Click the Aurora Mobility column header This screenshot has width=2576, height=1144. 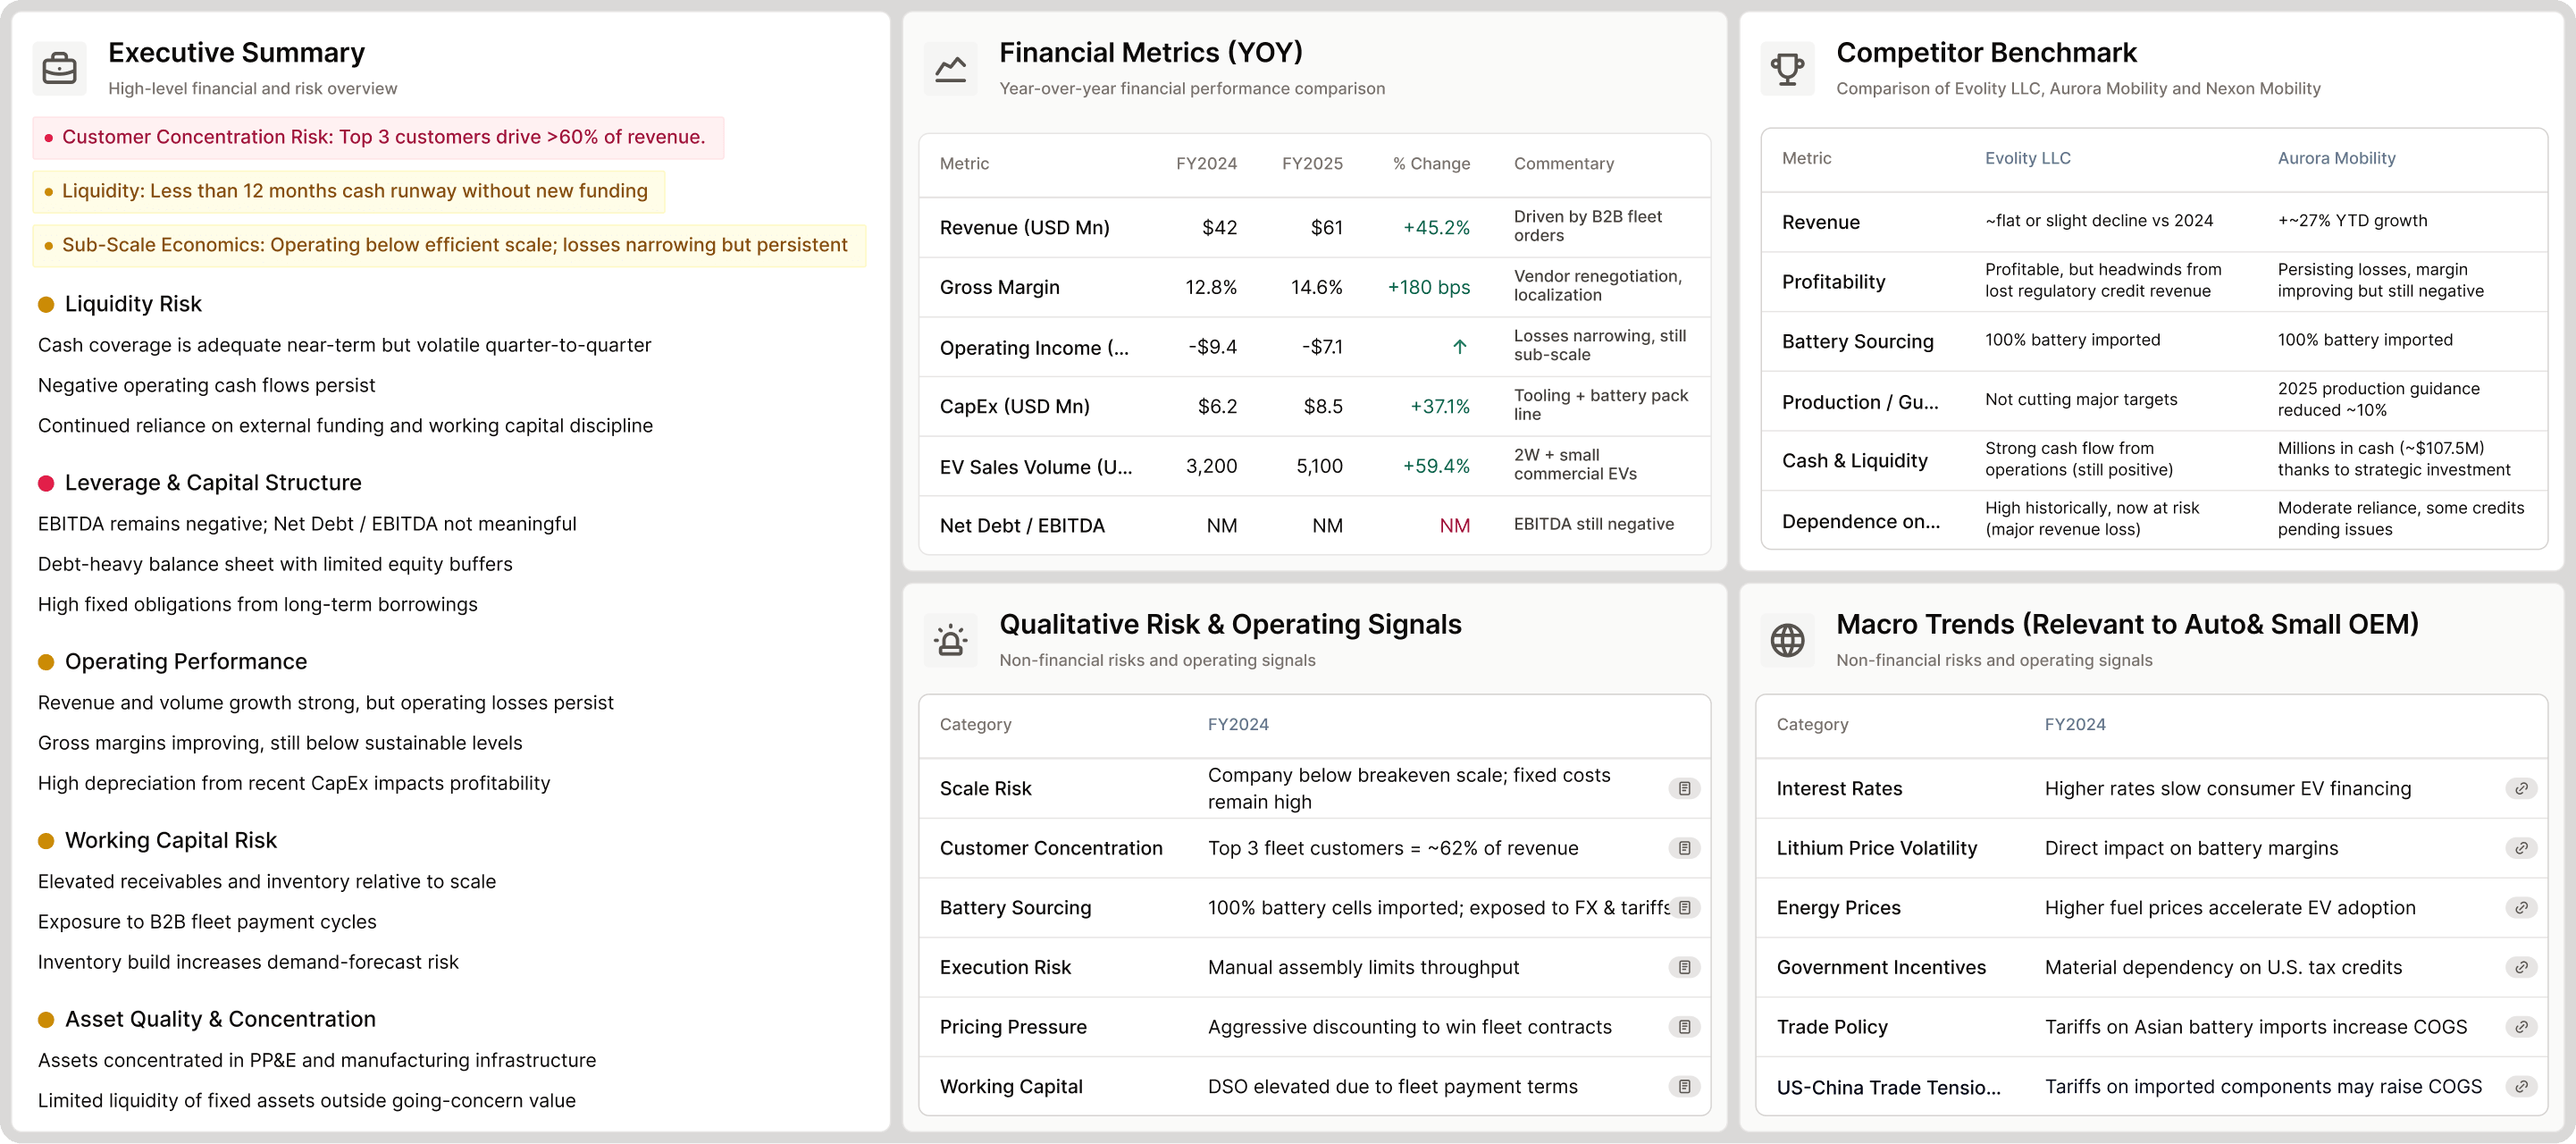click(2336, 158)
